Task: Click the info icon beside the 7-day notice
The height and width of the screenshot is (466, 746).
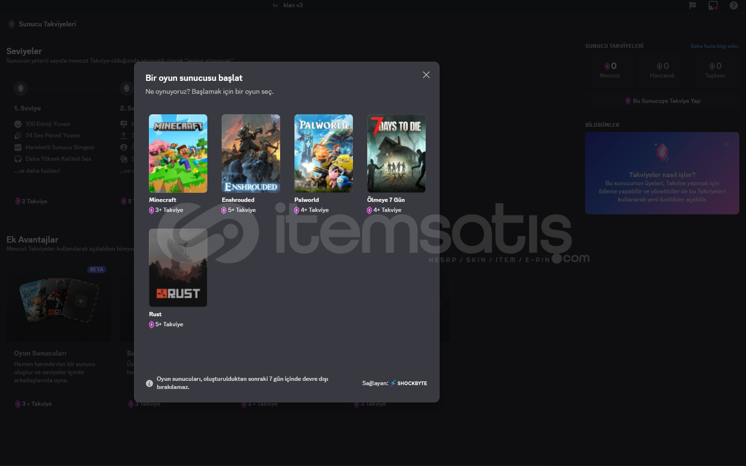Action: 149,383
